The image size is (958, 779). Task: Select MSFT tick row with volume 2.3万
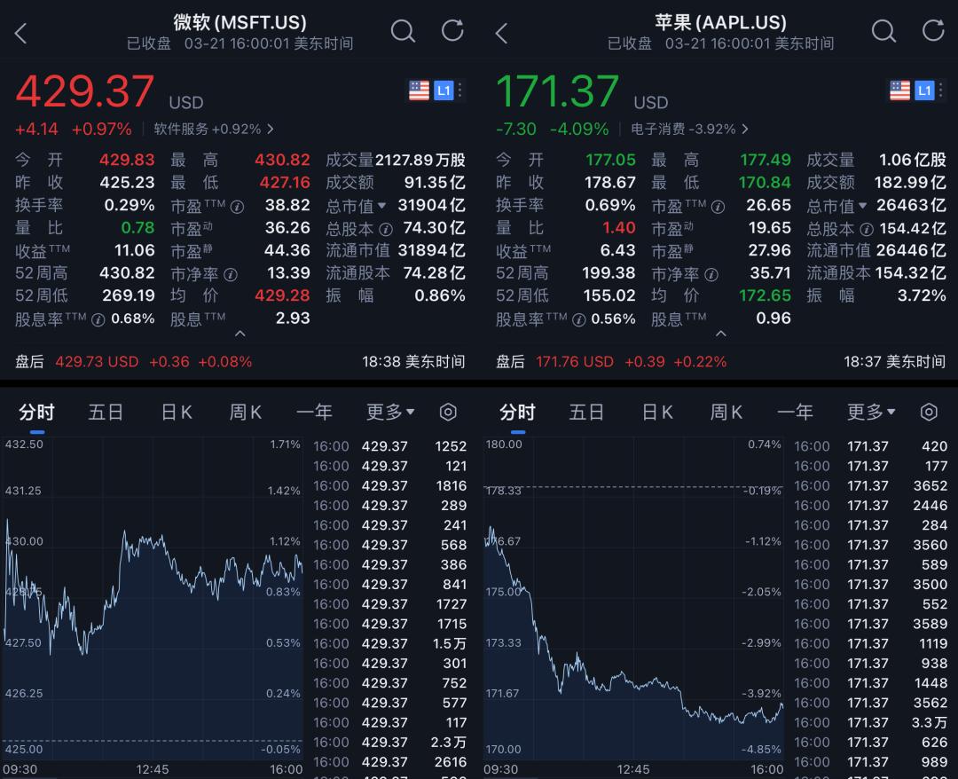(389, 743)
